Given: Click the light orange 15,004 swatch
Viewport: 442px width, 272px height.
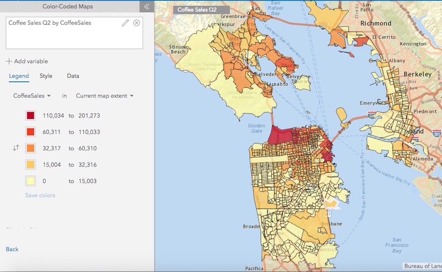Looking at the screenshot, I should (x=30, y=164).
